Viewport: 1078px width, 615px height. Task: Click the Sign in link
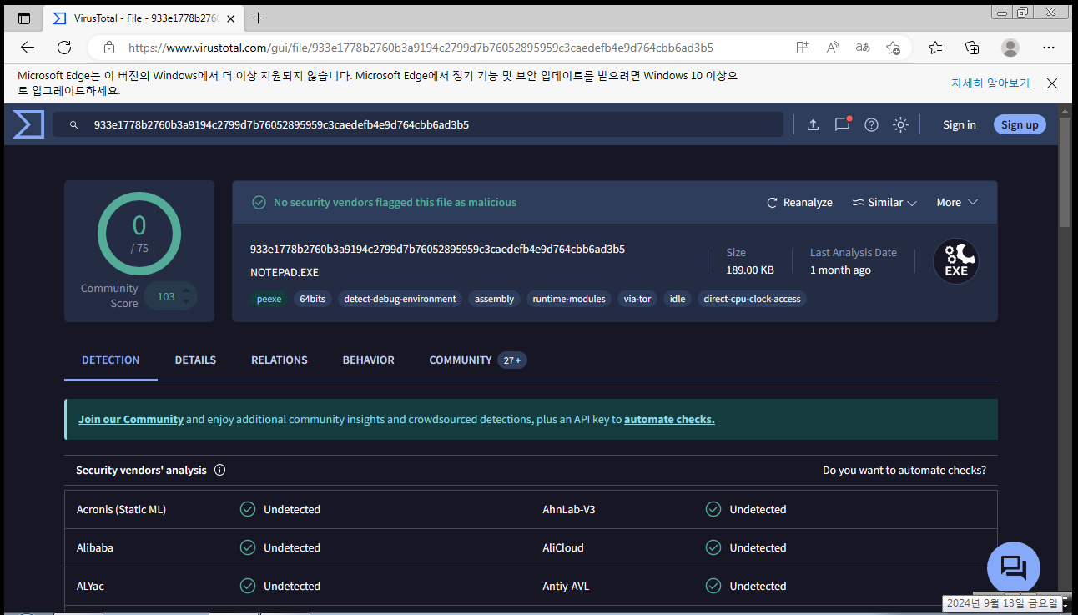[x=960, y=124]
